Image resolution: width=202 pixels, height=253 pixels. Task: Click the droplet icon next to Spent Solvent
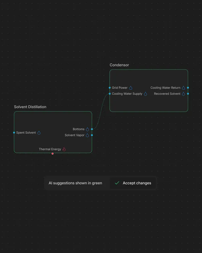coord(39,133)
